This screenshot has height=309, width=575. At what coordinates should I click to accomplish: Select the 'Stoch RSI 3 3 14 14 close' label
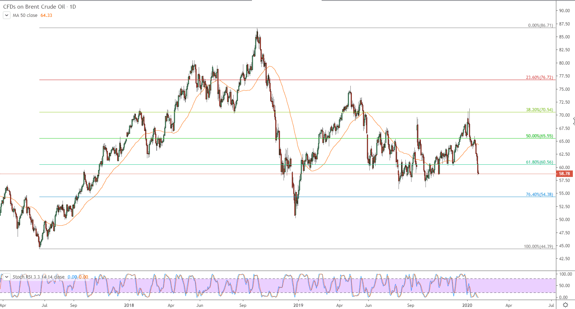[38, 277]
